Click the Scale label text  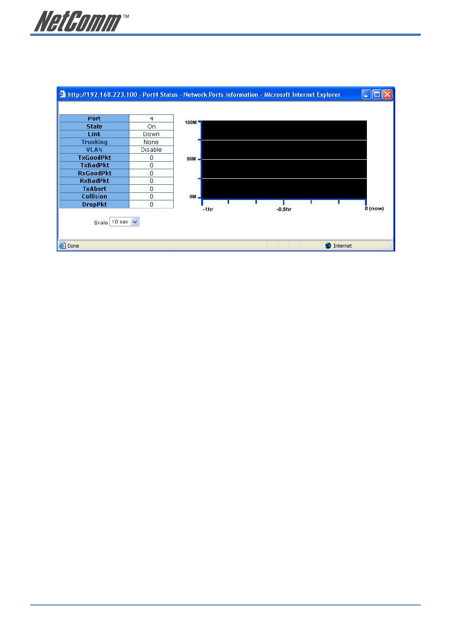(101, 222)
